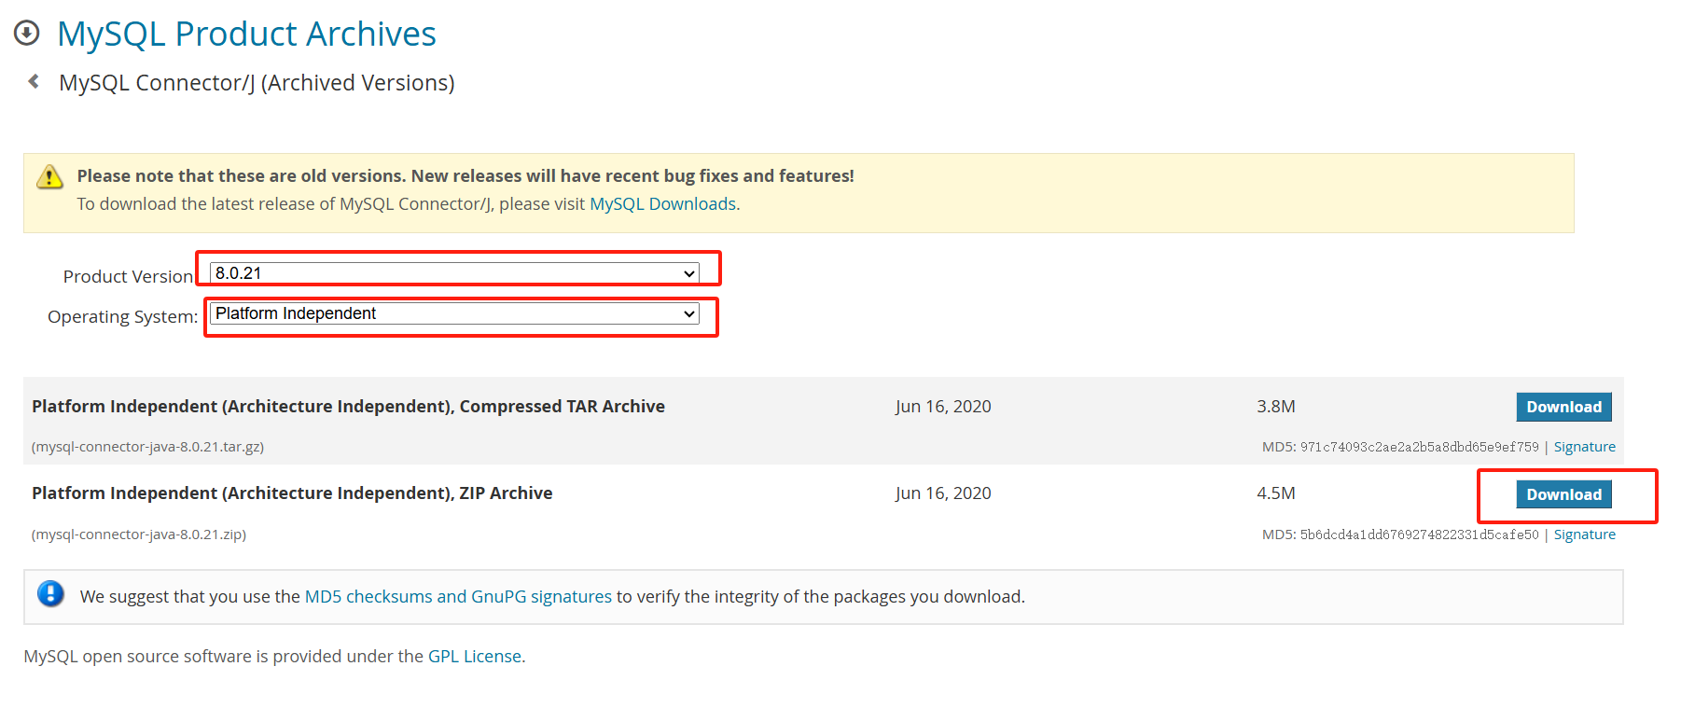Image resolution: width=1695 pixels, height=708 pixels.
Task: Open the Operating System Platform Independent dropdown
Action: coord(454,313)
